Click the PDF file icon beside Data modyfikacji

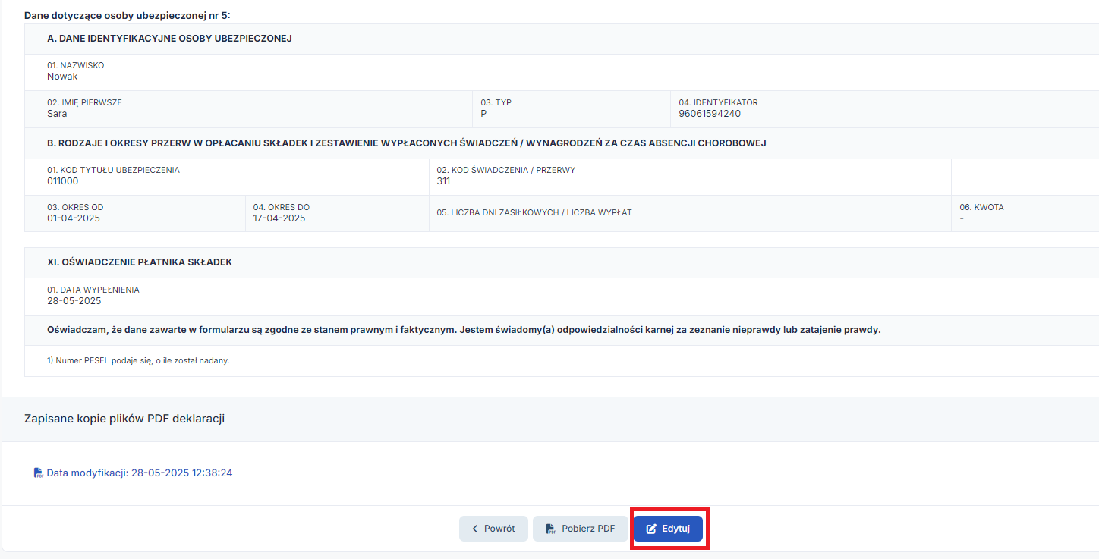pyautogui.click(x=39, y=473)
